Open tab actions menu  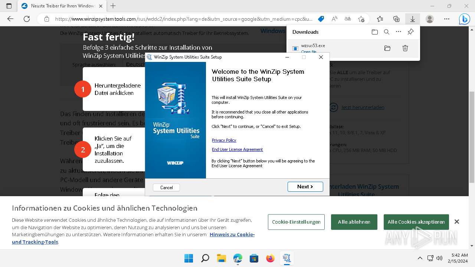[9, 6]
